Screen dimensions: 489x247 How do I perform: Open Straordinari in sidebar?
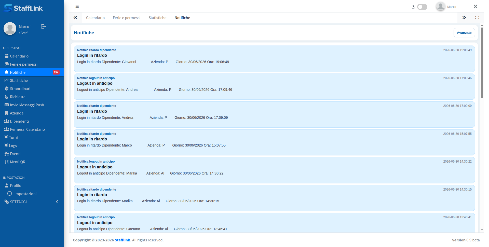32,89
